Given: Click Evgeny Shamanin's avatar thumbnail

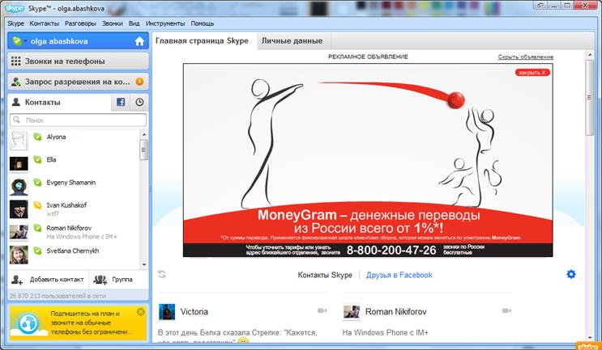Looking at the screenshot, I should click(x=19, y=187).
